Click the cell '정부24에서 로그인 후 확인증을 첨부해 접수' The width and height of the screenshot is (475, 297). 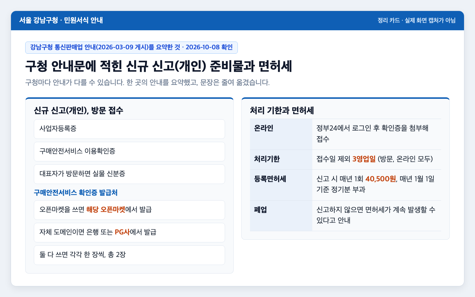pyautogui.click(x=377, y=134)
